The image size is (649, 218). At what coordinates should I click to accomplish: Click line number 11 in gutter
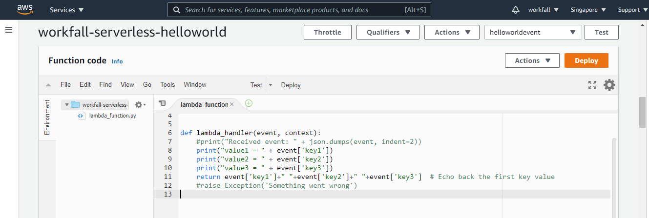(168, 177)
